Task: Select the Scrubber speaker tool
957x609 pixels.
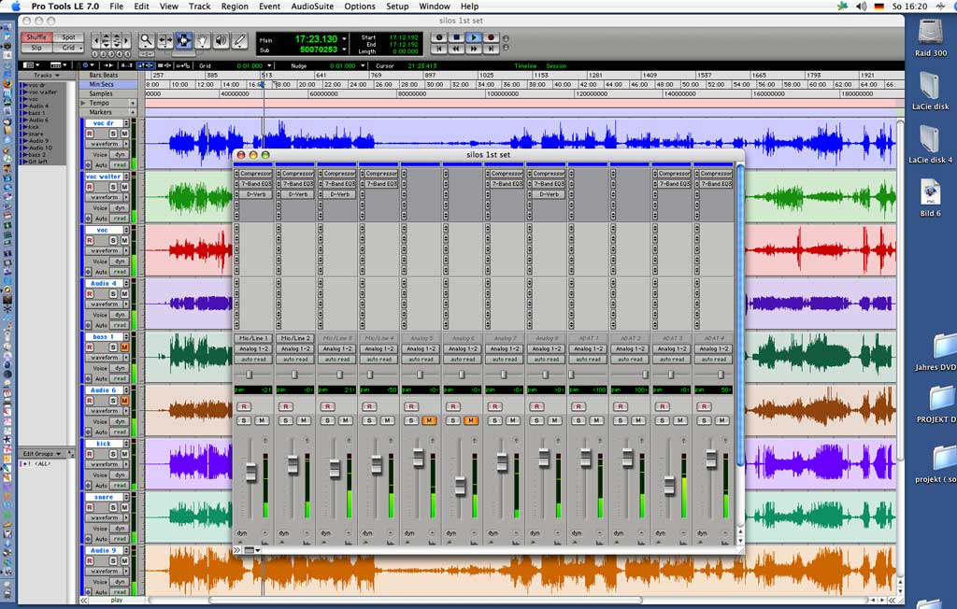Action: pos(221,41)
